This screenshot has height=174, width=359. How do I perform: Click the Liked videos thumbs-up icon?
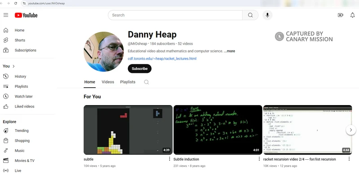coord(6,106)
